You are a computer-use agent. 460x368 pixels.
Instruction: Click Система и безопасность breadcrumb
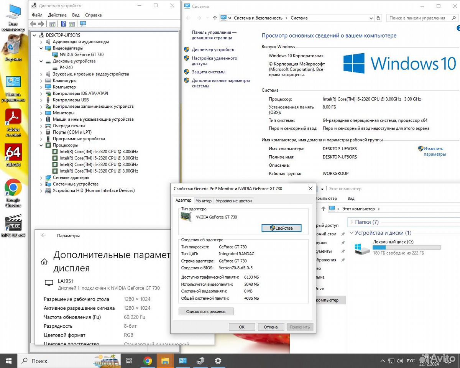tap(258, 18)
